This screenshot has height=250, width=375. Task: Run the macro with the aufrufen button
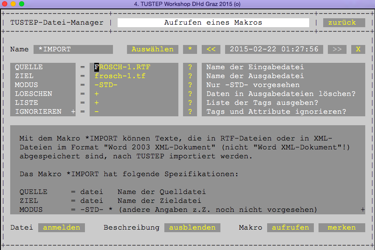tap(290, 228)
